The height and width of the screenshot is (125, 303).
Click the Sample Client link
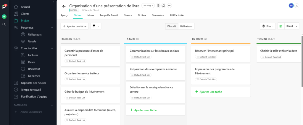[92, 10]
